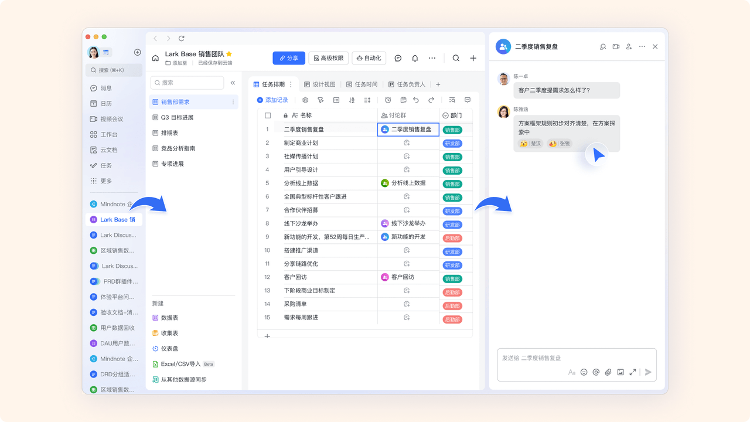Click the group-by icon in table toolbar

coord(336,100)
